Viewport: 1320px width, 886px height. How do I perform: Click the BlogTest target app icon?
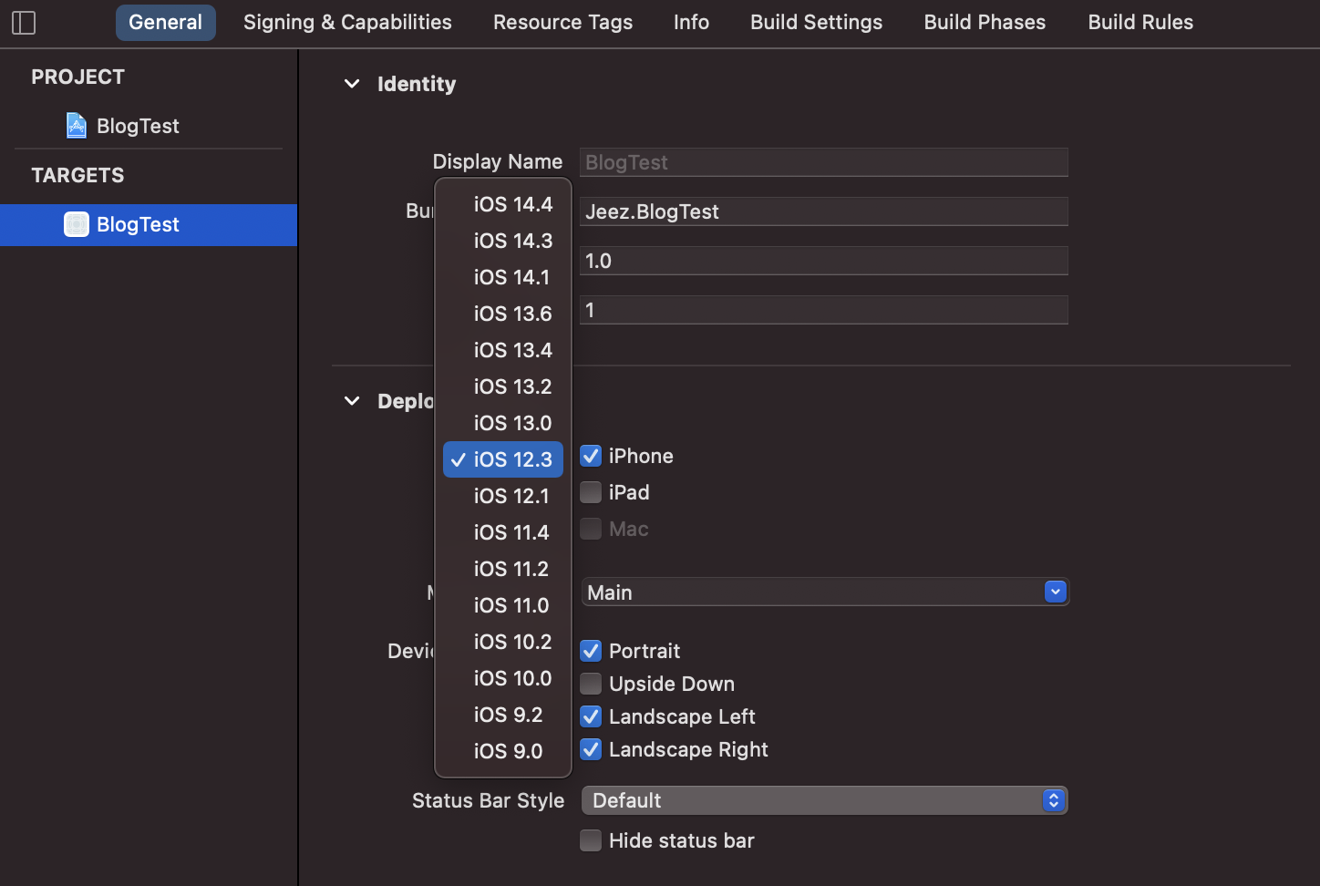pos(77,224)
